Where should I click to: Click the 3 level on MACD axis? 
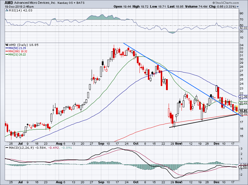(x=242, y=148)
